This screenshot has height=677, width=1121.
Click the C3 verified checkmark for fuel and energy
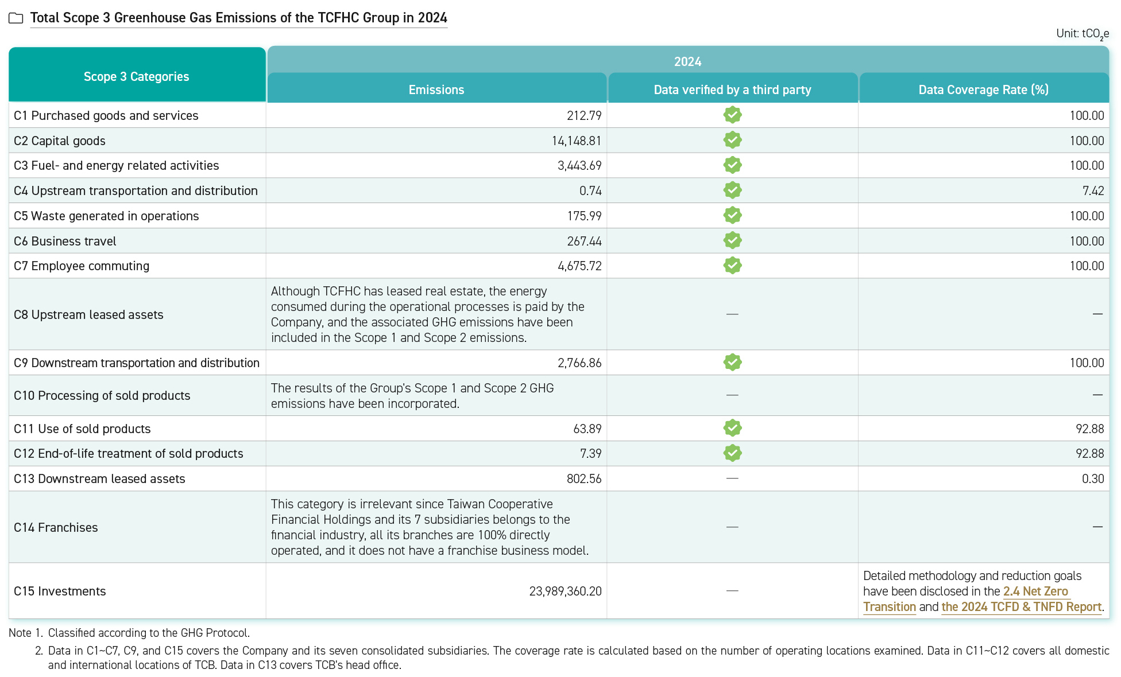[732, 165]
